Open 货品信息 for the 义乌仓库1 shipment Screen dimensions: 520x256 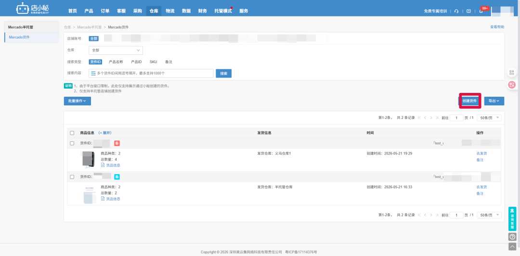tap(110, 165)
